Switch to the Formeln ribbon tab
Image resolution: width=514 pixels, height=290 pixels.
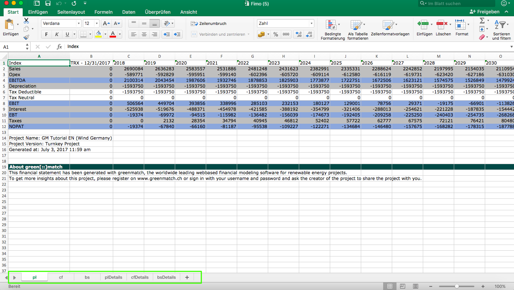tap(103, 12)
